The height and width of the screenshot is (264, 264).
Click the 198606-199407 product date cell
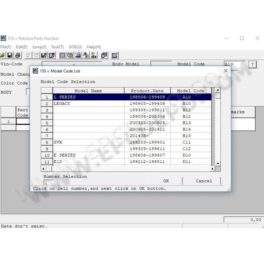click(147, 155)
